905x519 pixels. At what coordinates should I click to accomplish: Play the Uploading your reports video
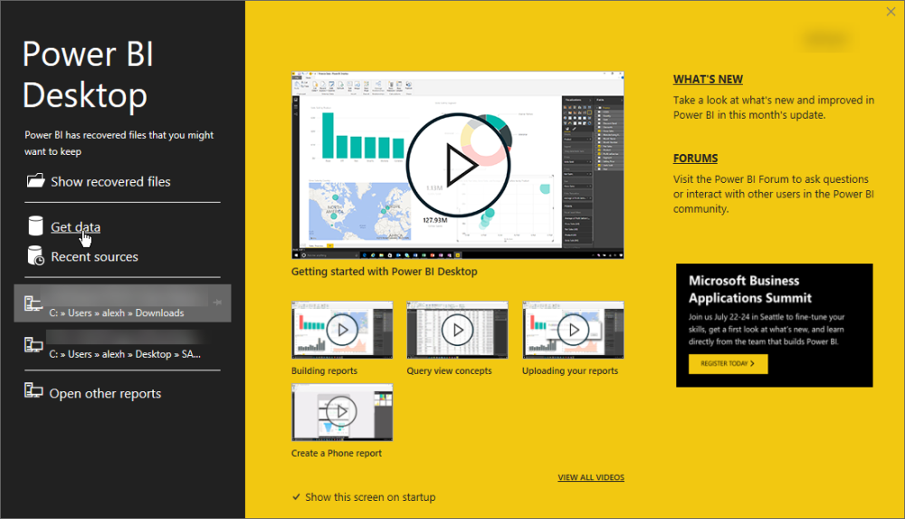[x=573, y=330]
